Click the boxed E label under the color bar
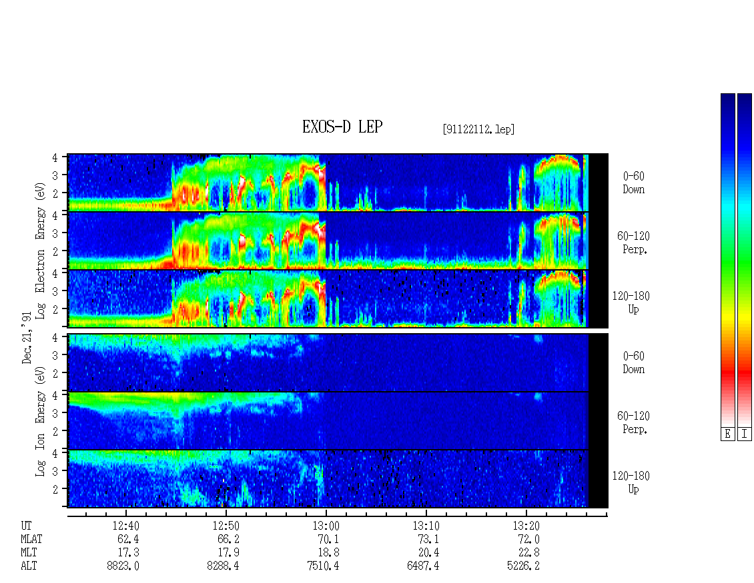The height and width of the screenshot is (583, 754). pyautogui.click(x=727, y=434)
